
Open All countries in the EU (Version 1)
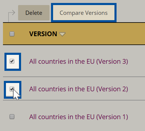pyautogui.click(x=79, y=117)
